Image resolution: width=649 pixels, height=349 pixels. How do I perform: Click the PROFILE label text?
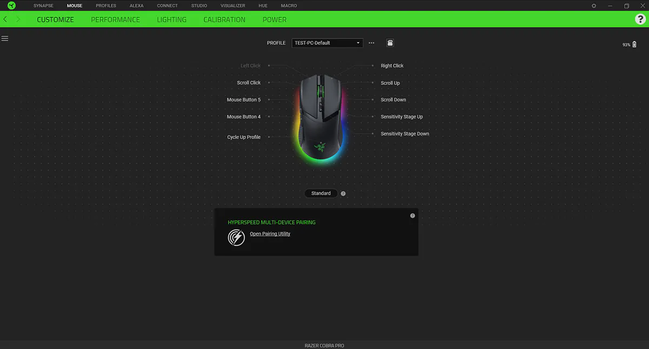click(x=276, y=43)
